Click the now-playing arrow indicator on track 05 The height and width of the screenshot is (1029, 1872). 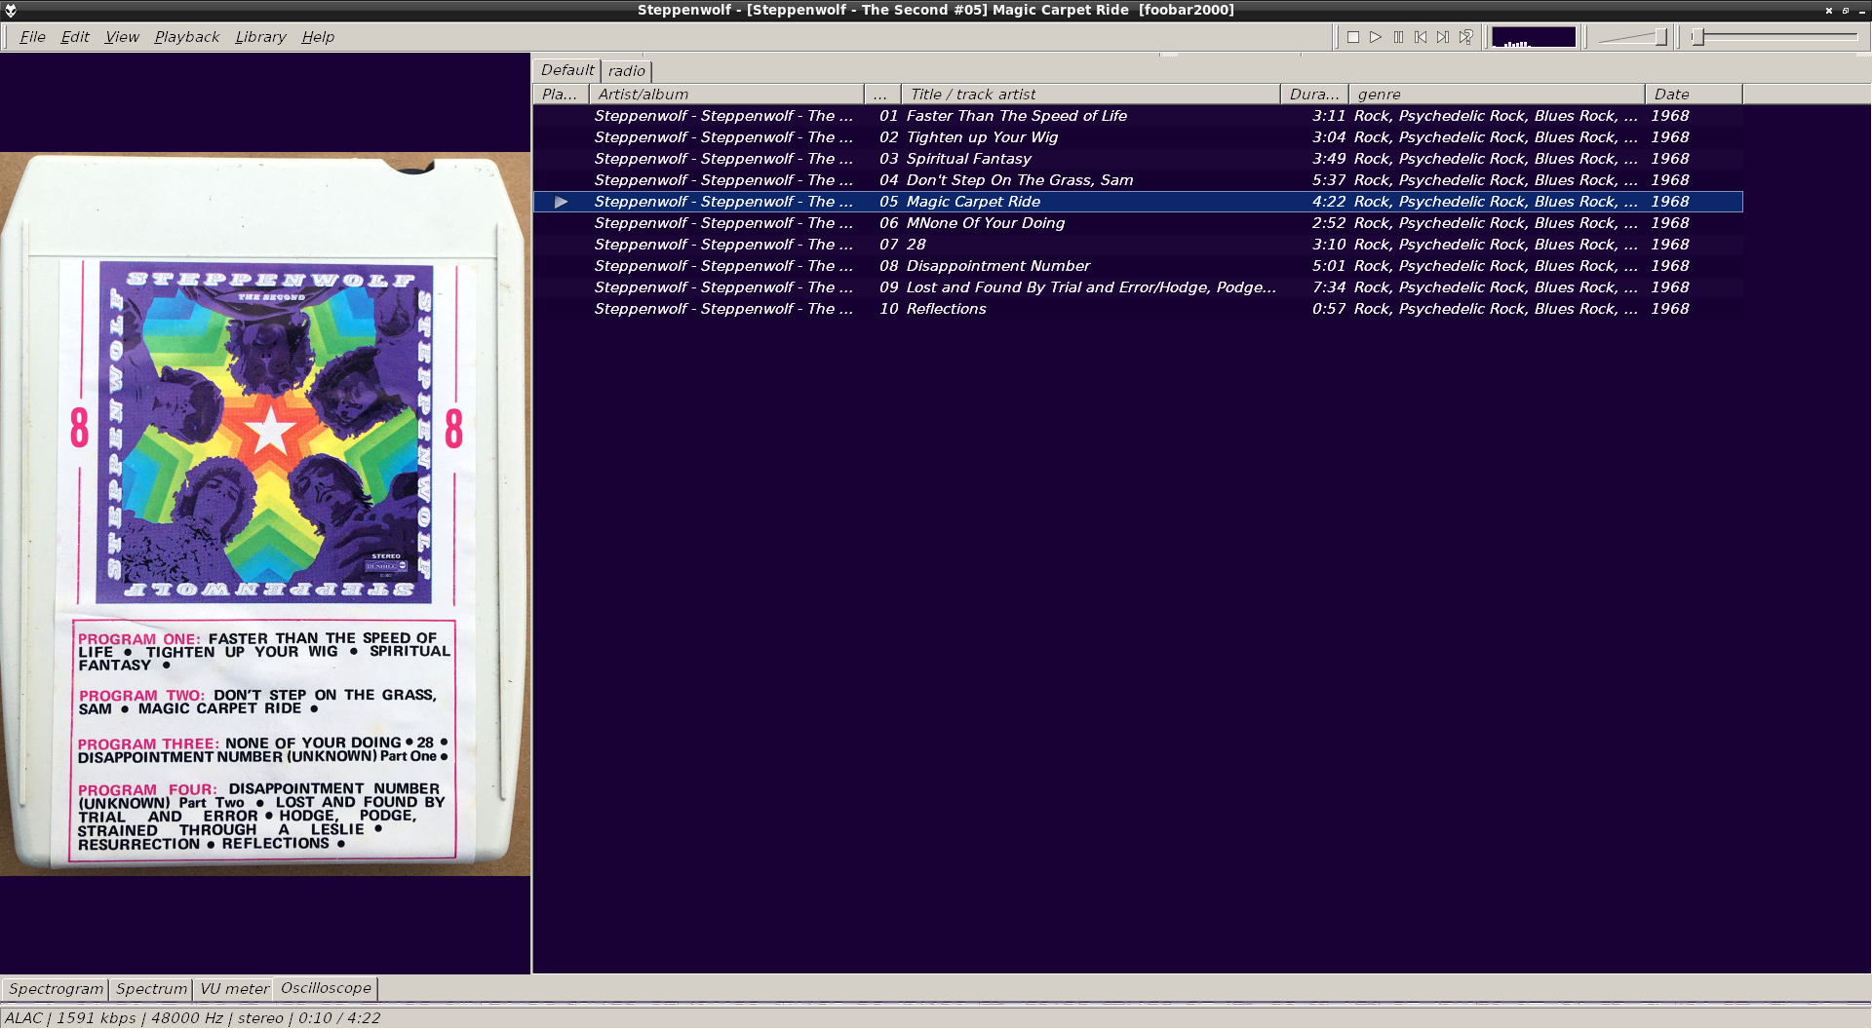click(561, 202)
